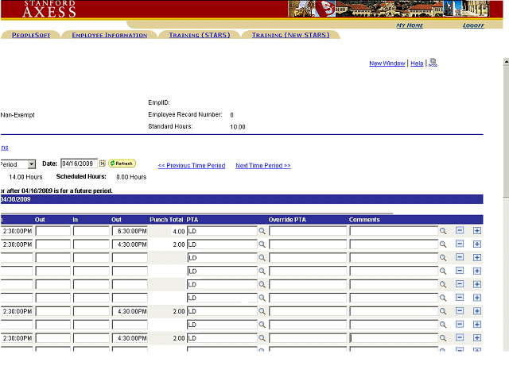Go to the Previous Time Period
This screenshot has height=381, width=509.
[191, 166]
